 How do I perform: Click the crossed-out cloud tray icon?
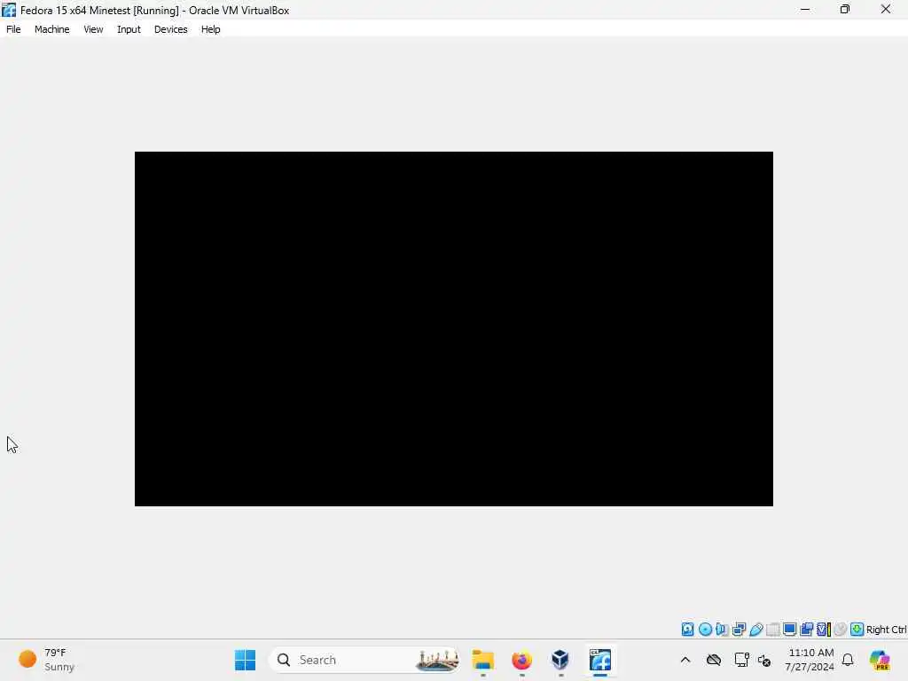click(x=714, y=660)
